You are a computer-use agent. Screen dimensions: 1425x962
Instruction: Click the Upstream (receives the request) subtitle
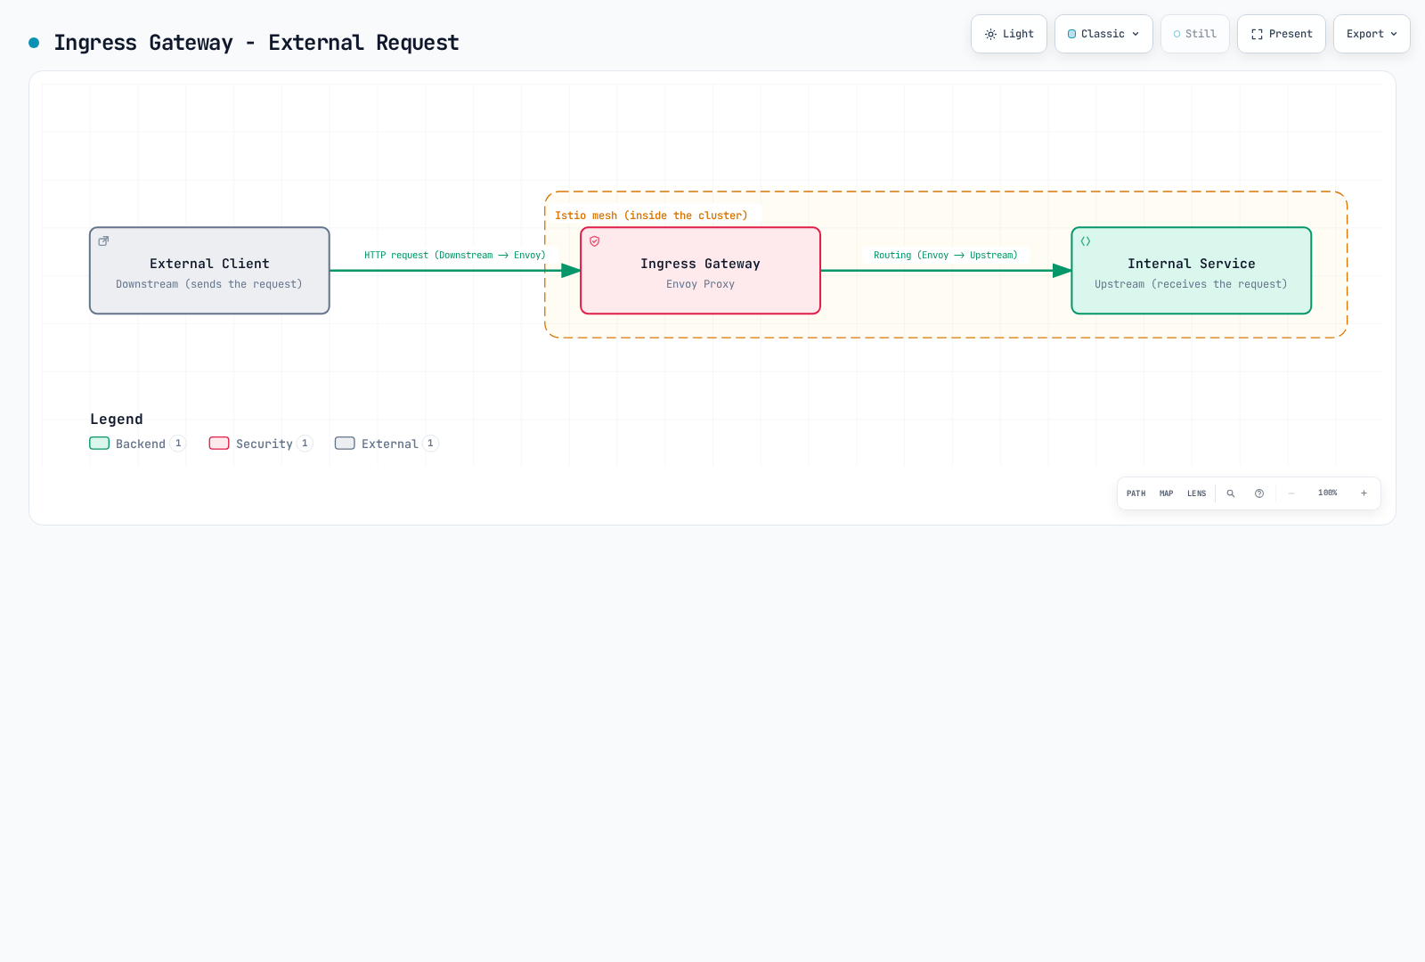1191,284
